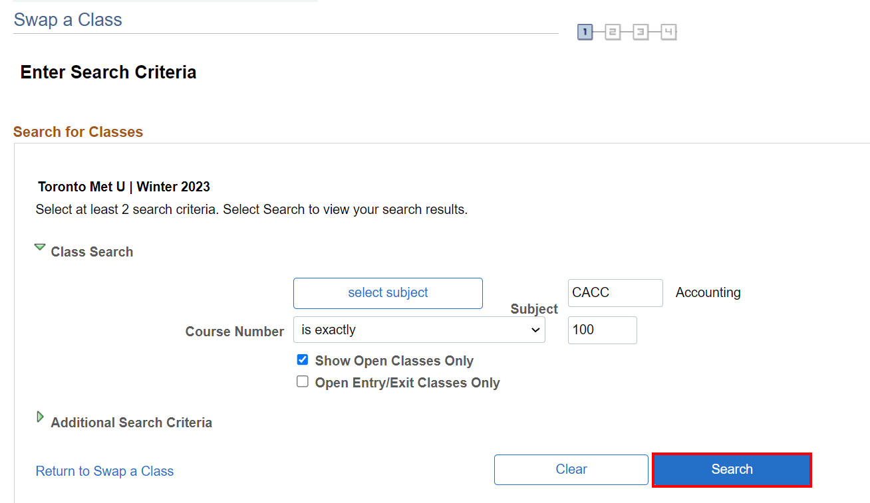Click the blue Search button
This screenshot has width=870, height=503.
(x=732, y=470)
